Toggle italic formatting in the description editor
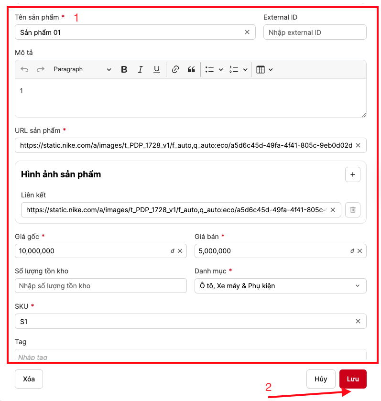Screen dimensions: 381x401 click(x=140, y=69)
